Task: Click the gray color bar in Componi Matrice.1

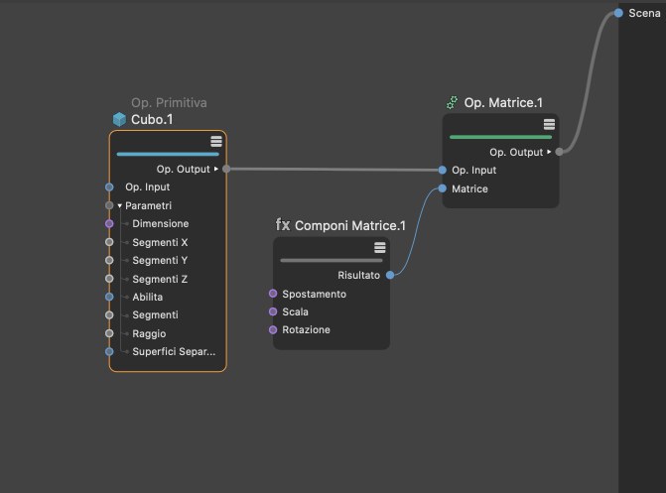Action: click(x=332, y=260)
